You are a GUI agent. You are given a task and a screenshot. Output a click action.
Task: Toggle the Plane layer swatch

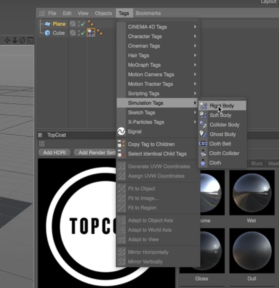coord(73,24)
